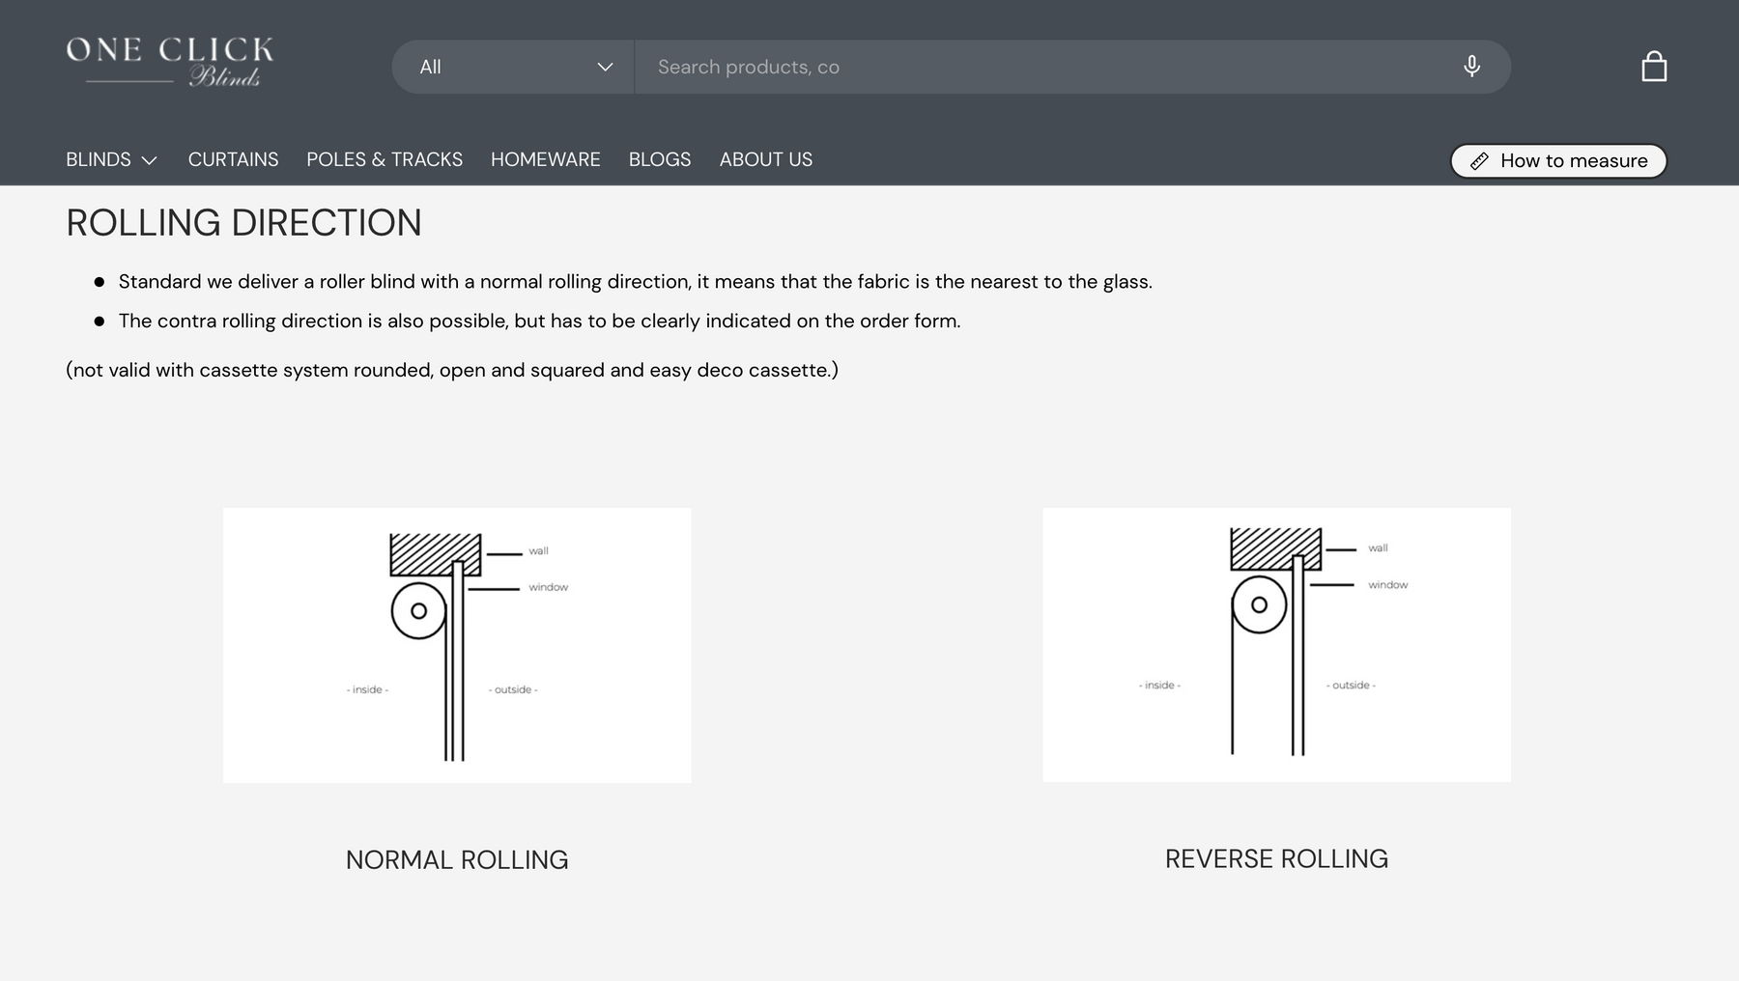The image size is (1739, 981).
Task: Visit the BLOGS page
Action: 660,159
